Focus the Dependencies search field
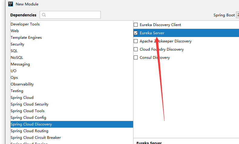The height and width of the screenshot is (144, 239). (x=70, y=15)
